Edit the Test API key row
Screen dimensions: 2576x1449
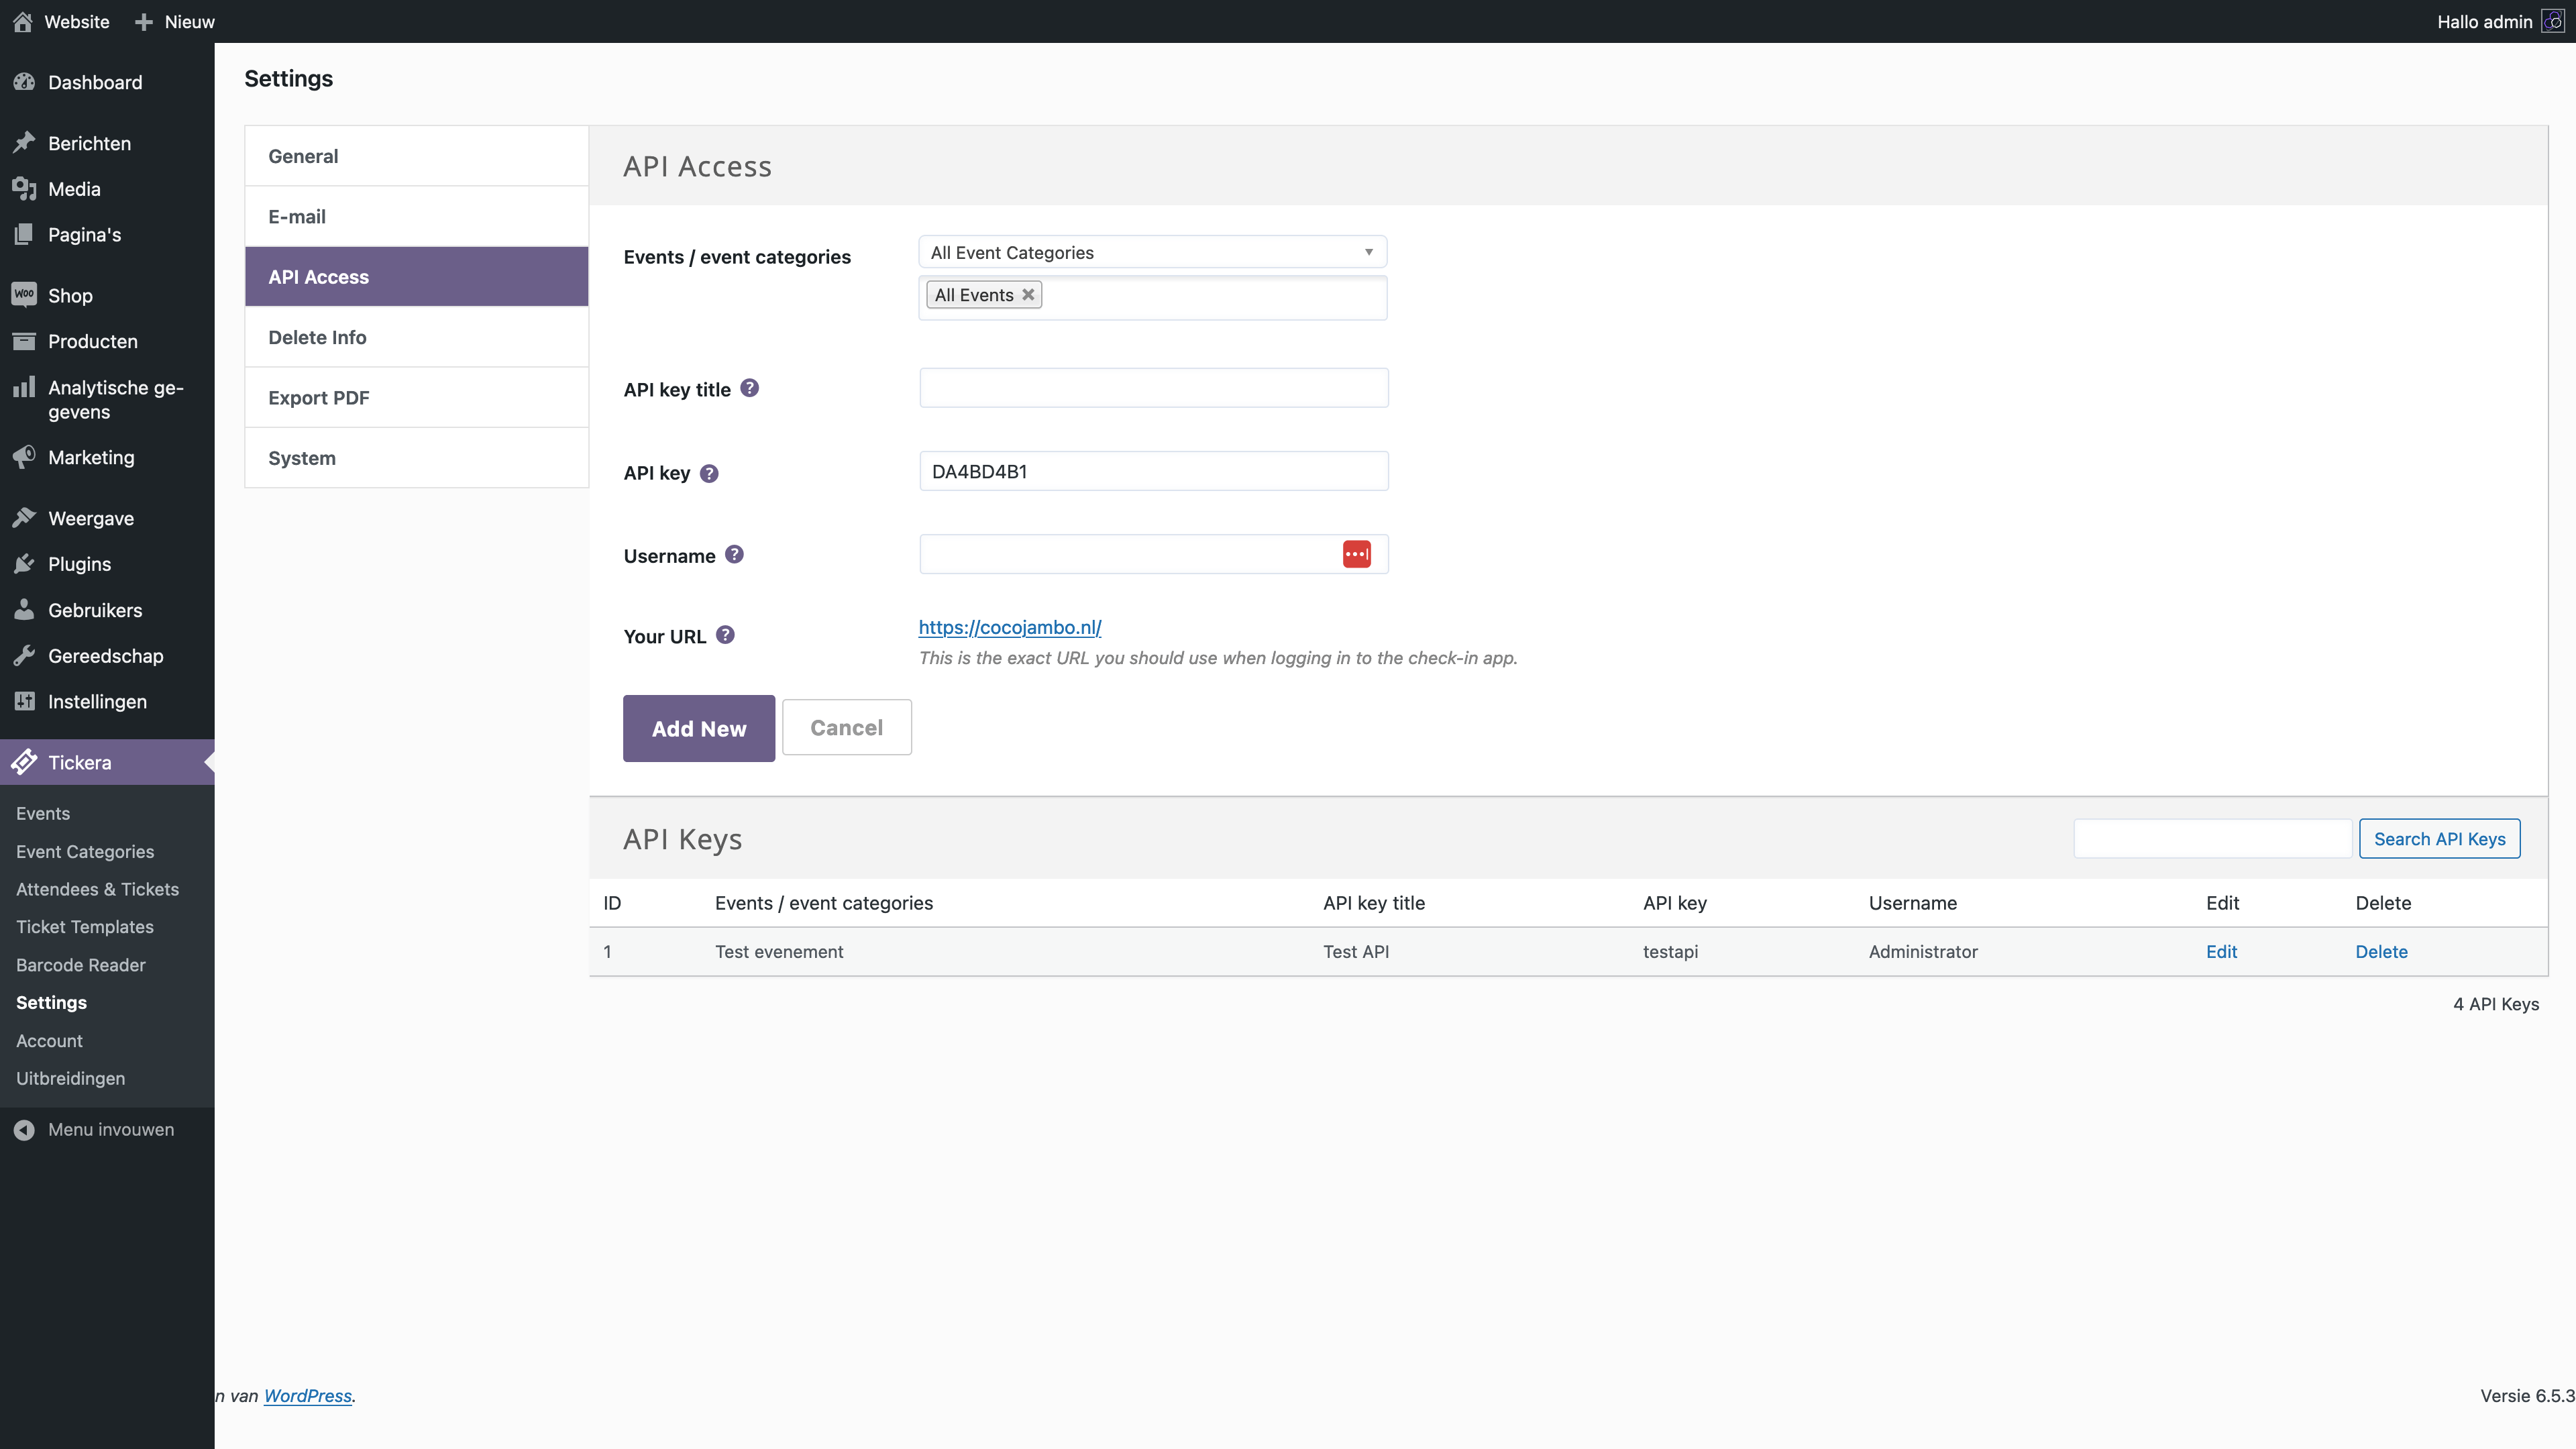pyautogui.click(x=2221, y=952)
